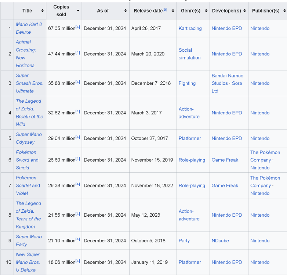Open New Super Mario Bros. U Deluxe link
The height and width of the screenshot is (275, 287).
28,262
